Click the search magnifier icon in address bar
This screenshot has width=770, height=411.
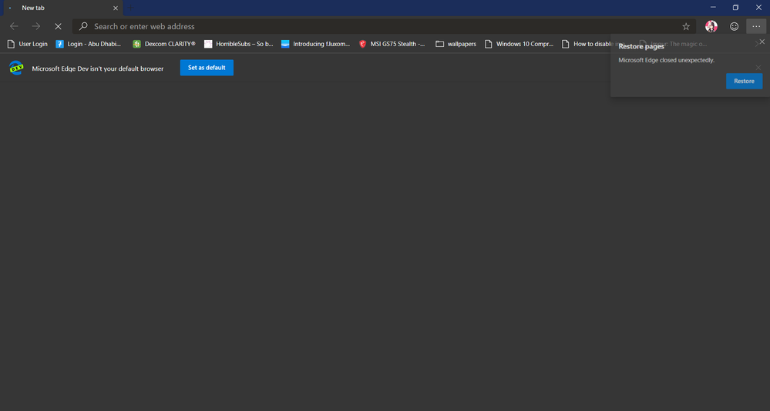coord(83,26)
